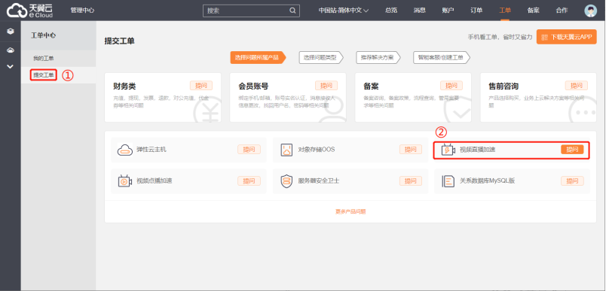Click 提问 on the 财务类 card
Screen dimensions: 606x291
coord(201,86)
